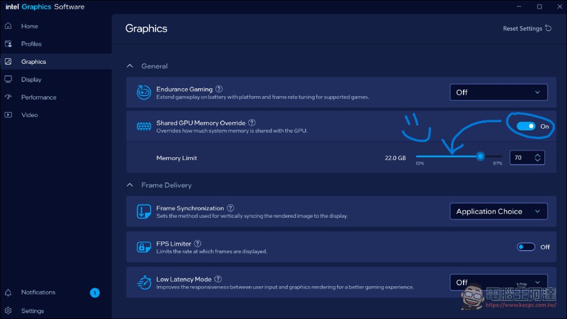Image resolution: width=567 pixels, height=319 pixels.
Task: Navigate to the Video page
Action: point(56,114)
